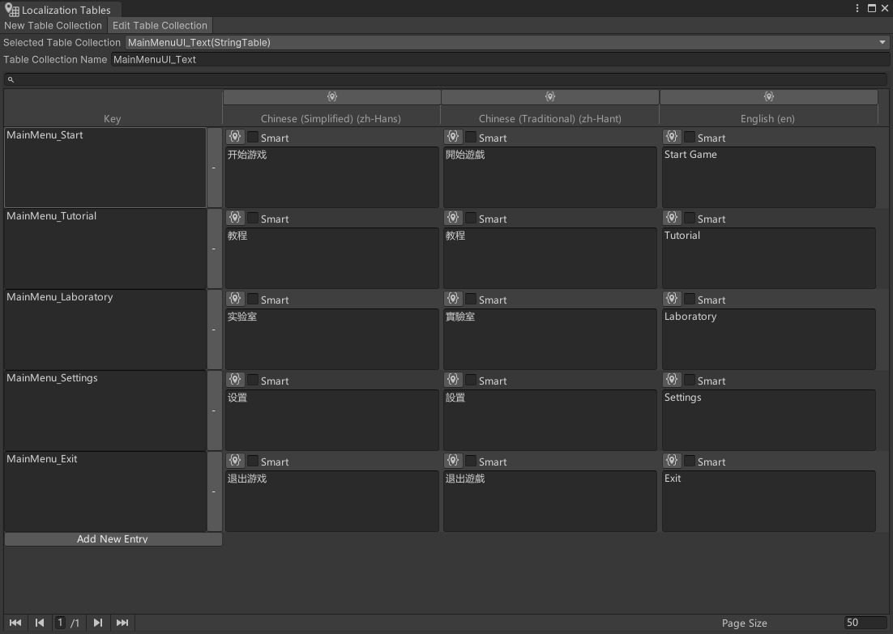893x634 pixels.
Task: Enable Smart for MainMenu_Laboratory Traditional Chinese
Action: click(471, 299)
